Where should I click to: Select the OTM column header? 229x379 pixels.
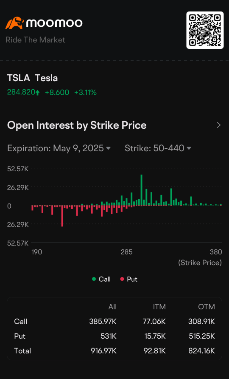[207, 307]
